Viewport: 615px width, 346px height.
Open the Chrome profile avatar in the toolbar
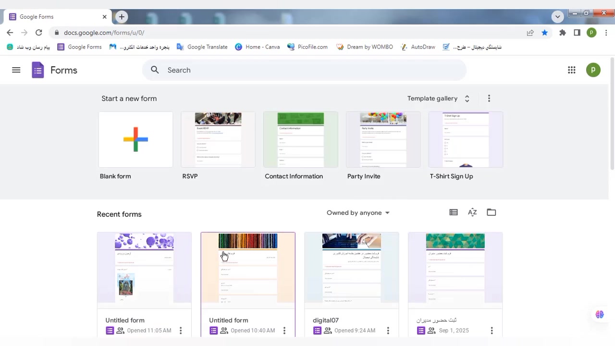pyautogui.click(x=591, y=33)
